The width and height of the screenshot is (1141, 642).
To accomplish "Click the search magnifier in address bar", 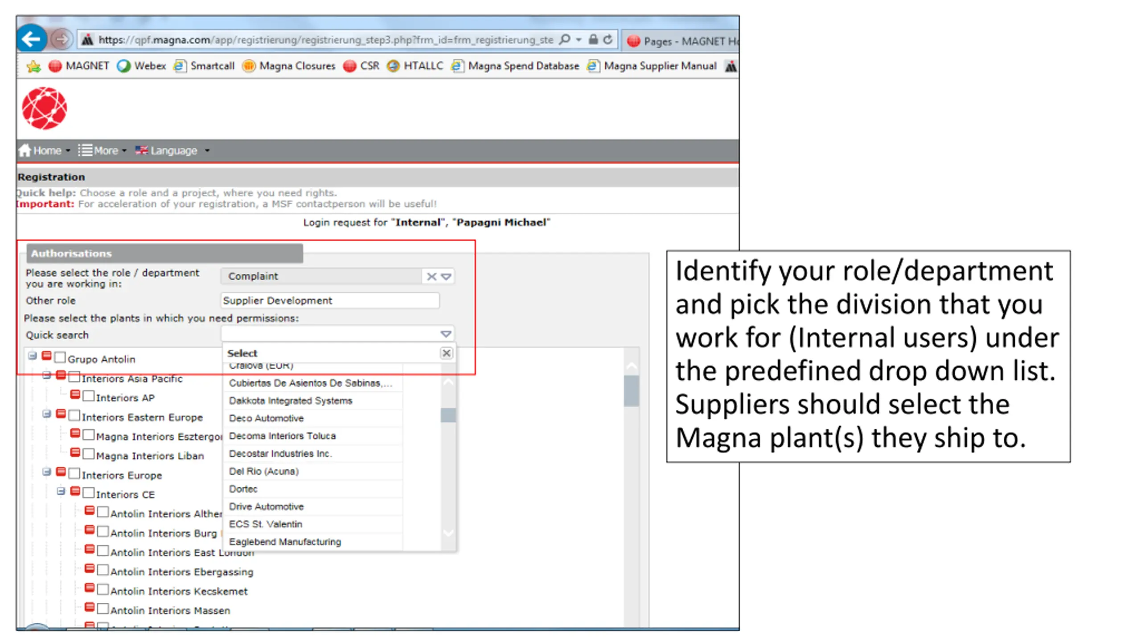I will [x=564, y=40].
